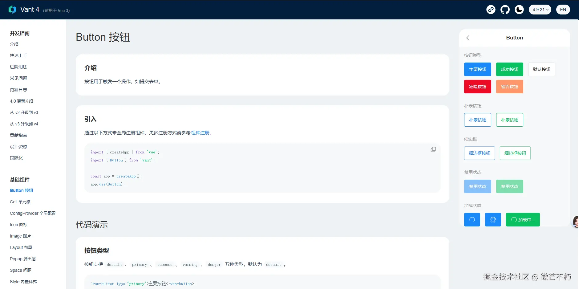
Task: Click the blue dotted spinner loading button
Action: pyautogui.click(x=493, y=220)
